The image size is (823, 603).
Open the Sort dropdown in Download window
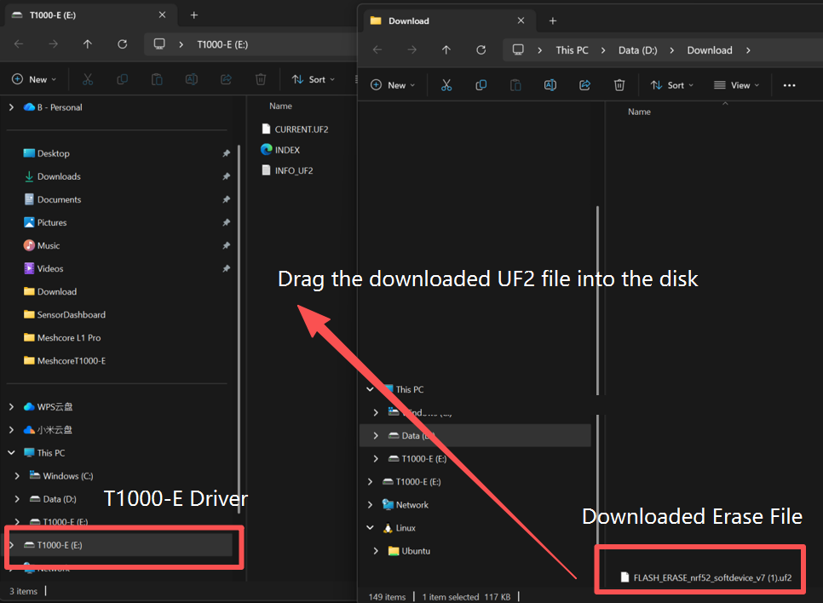click(x=671, y=85)
